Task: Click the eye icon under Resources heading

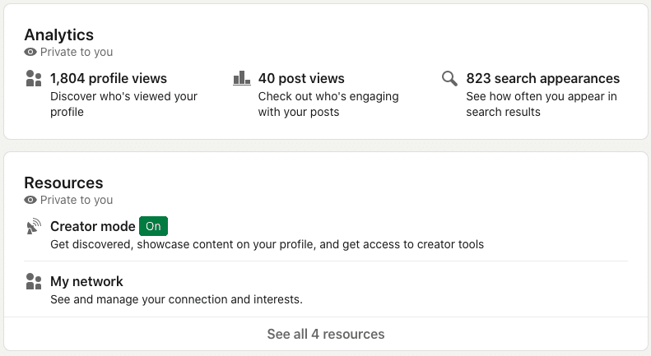Action: (x=30, y=200)
